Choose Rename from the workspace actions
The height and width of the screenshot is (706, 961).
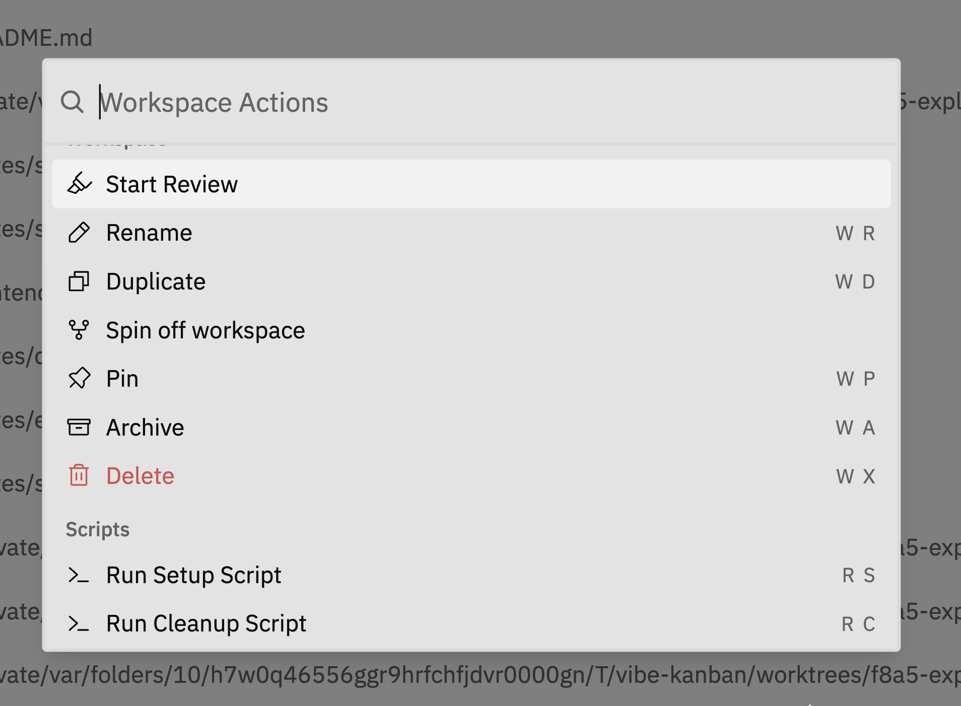(x=149, y=232)
